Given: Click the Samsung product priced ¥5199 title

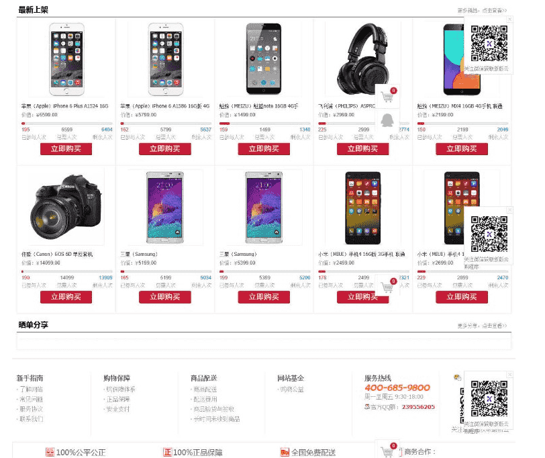Looking at the screenshot, I should pyautogui.click(x=139, y=255).
